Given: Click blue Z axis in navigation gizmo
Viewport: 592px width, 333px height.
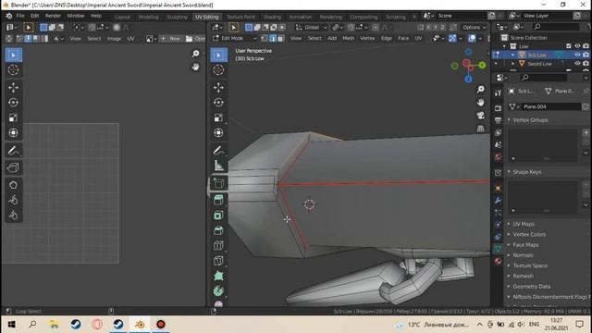Looking at the screenshot, I should pyautogui.click(x=469, y=79).
